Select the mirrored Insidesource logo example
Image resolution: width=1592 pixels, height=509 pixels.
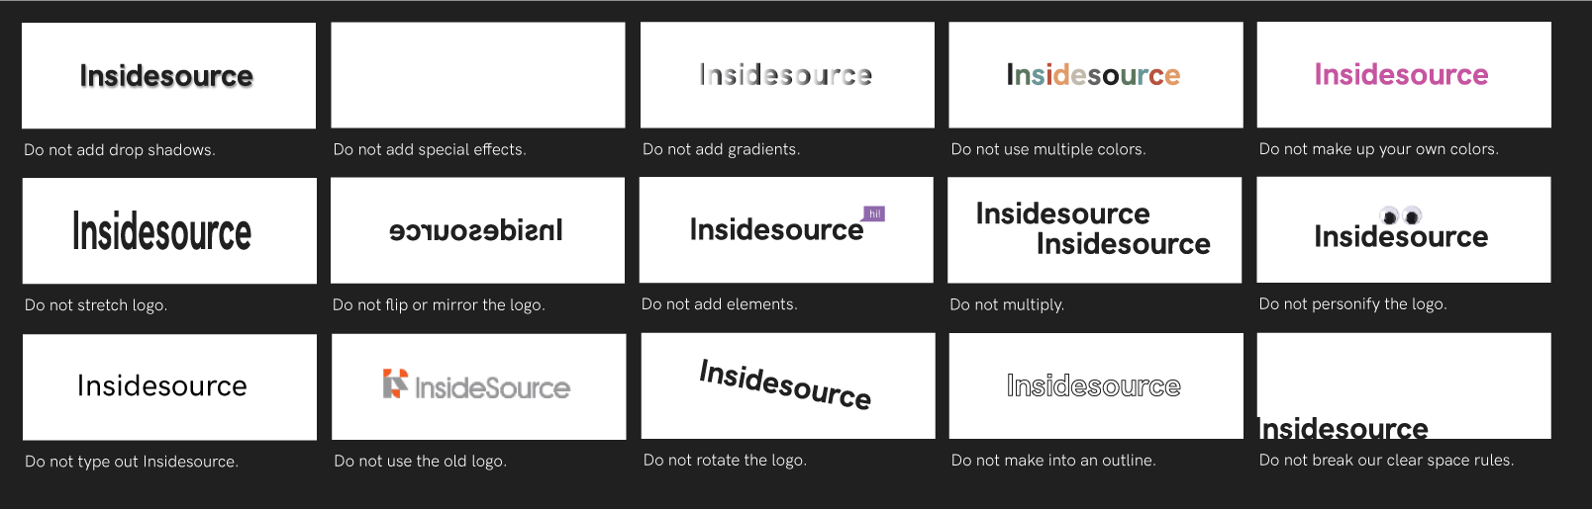(x=476, y=230)
